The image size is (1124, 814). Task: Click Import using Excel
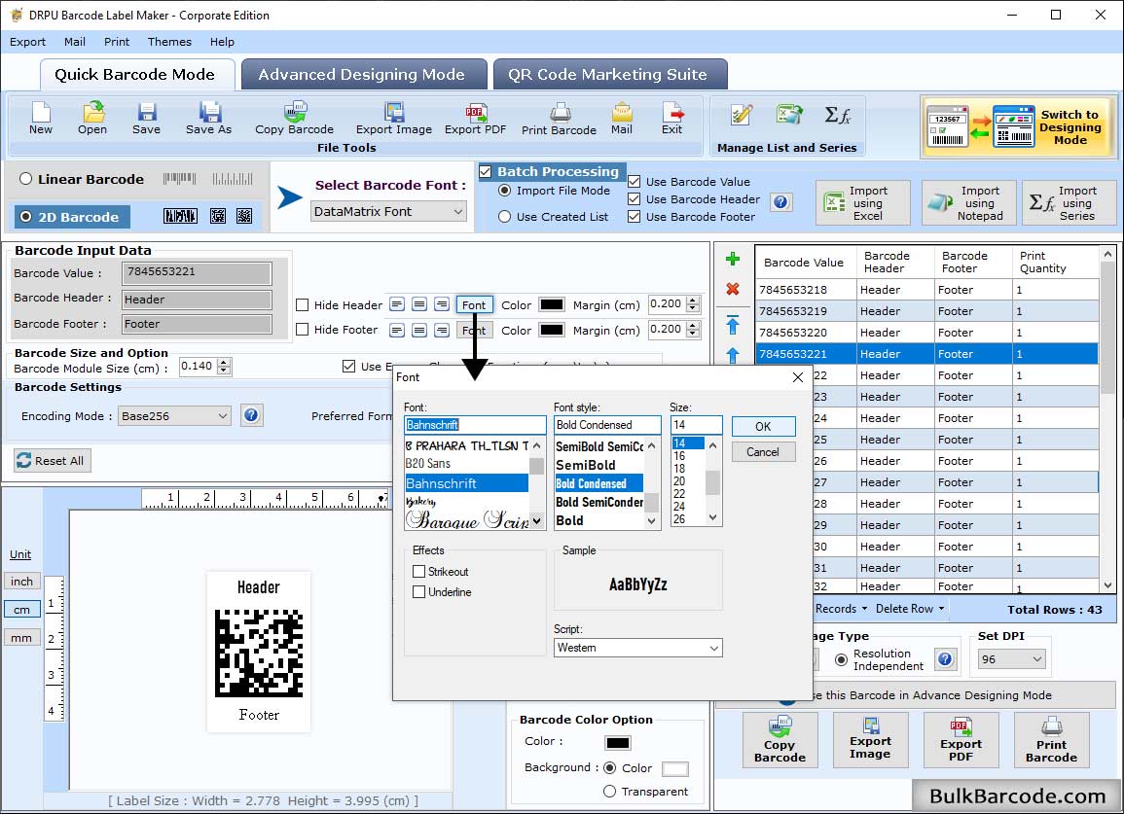click(862, 203)
